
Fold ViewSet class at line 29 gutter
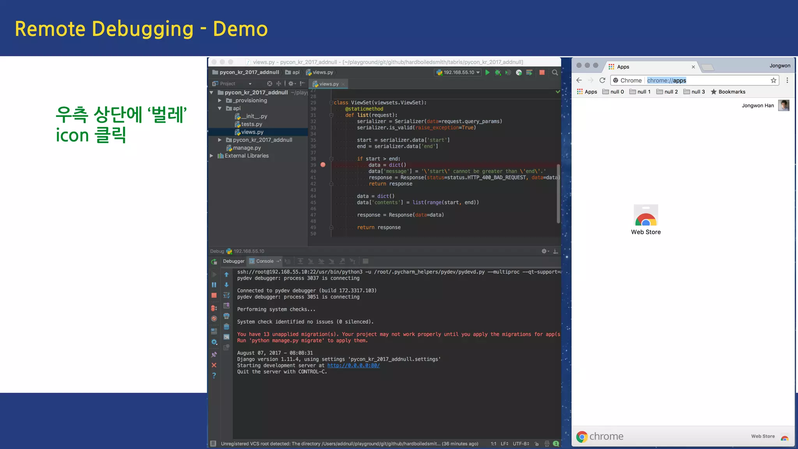[x=331, y=103]
